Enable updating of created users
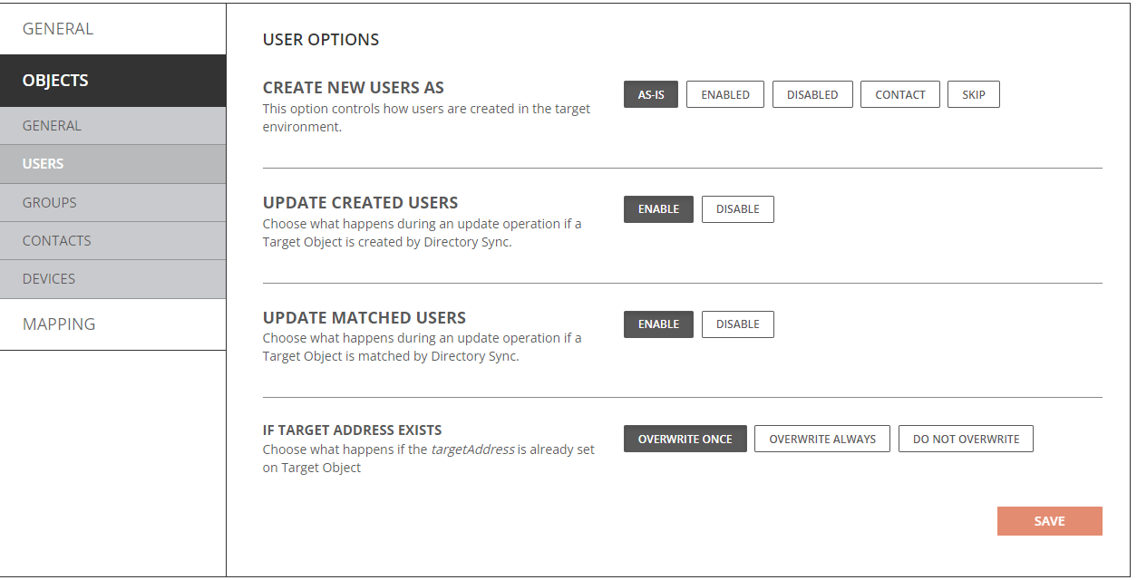 (657, 208)
